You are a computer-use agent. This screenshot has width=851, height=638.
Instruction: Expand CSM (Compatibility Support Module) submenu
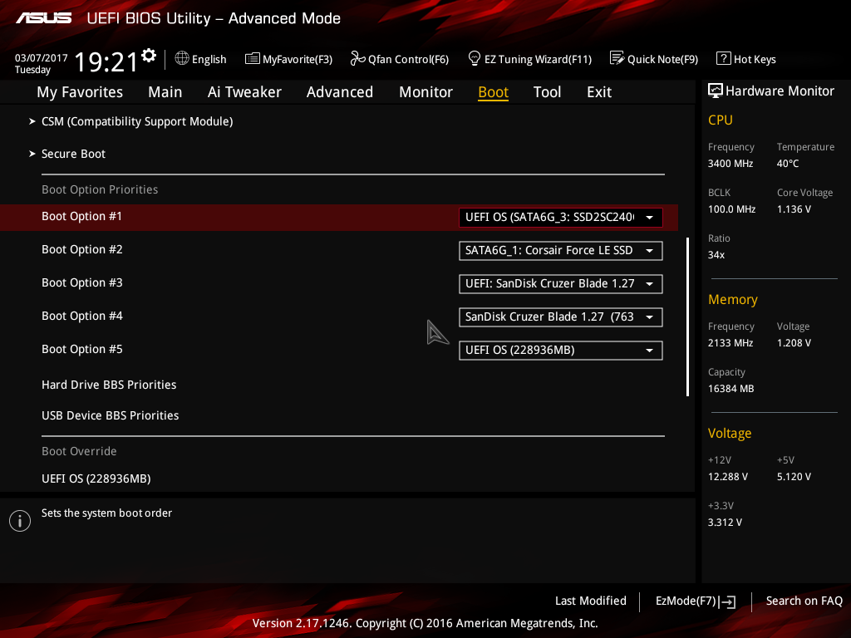click(x=137, y=121)
